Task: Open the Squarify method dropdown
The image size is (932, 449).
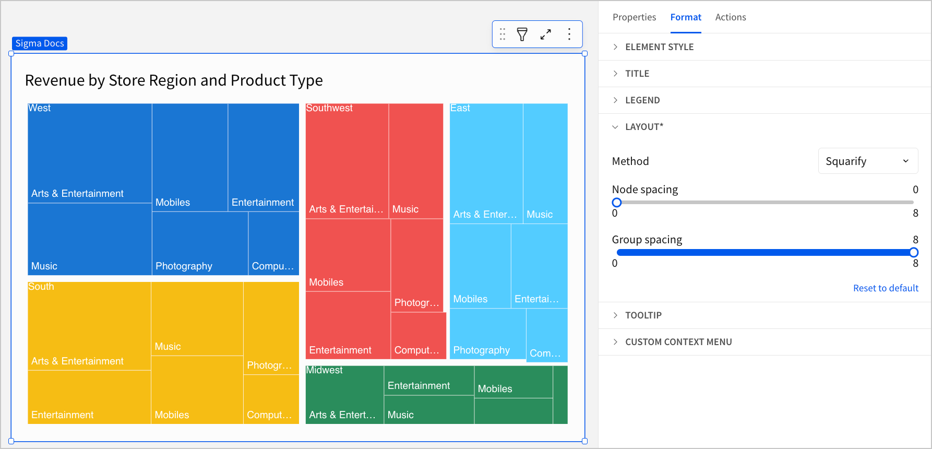Action: click(868, 161)
